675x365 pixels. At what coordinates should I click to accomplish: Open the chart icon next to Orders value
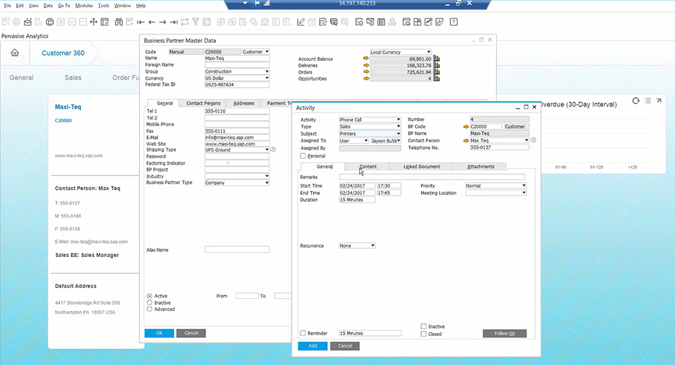(x=437, y=72)
